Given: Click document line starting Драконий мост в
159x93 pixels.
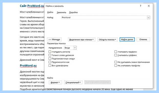Looking at the screenshot, I should 32,60.
